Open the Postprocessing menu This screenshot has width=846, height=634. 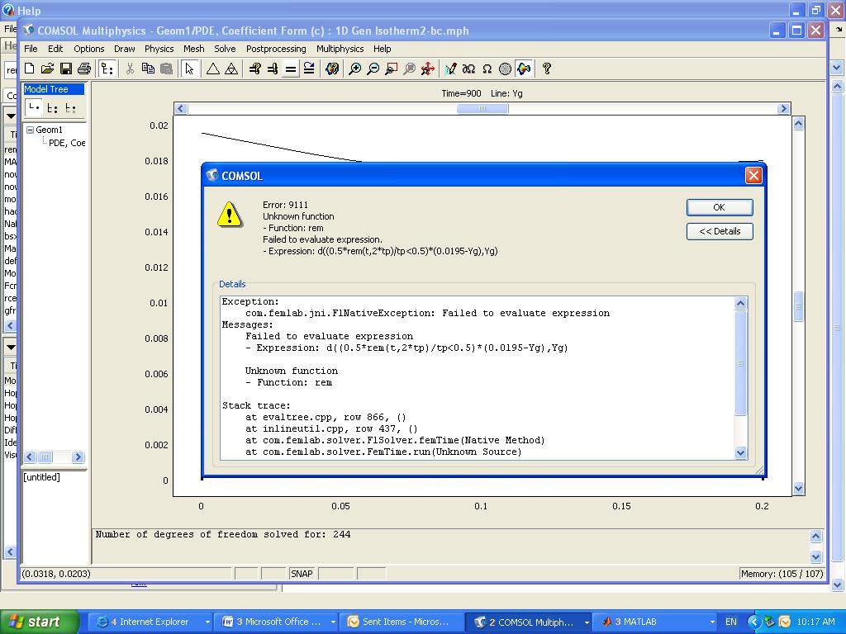click(276, 49)
